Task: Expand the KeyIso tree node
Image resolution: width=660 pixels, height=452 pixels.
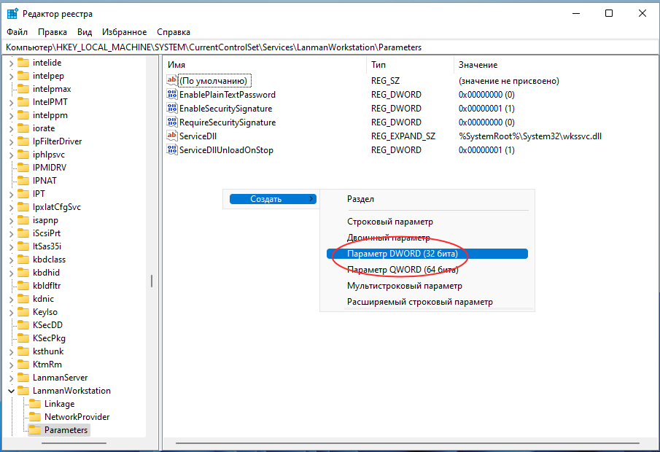Action: click(x=12, y=312)
